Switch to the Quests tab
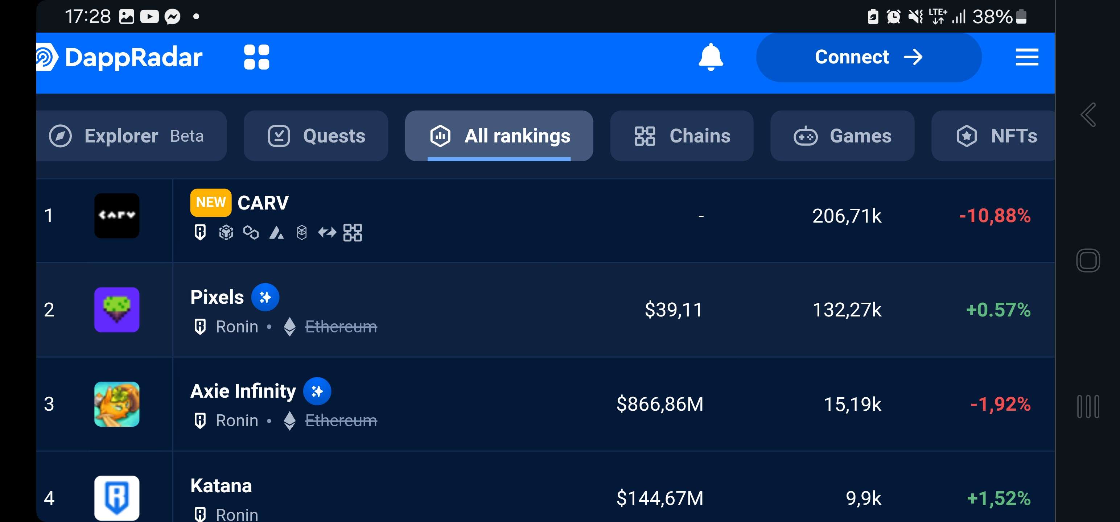 click(x=316, y=136)
